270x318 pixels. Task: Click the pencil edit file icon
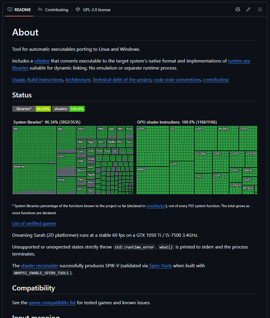(248, 9)
